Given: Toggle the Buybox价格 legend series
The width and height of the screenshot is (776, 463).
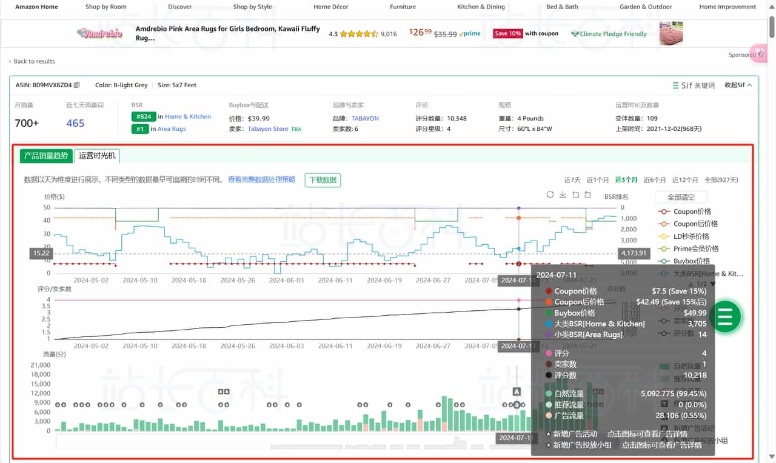Looking at the screenshot, I should click(684, 261).
